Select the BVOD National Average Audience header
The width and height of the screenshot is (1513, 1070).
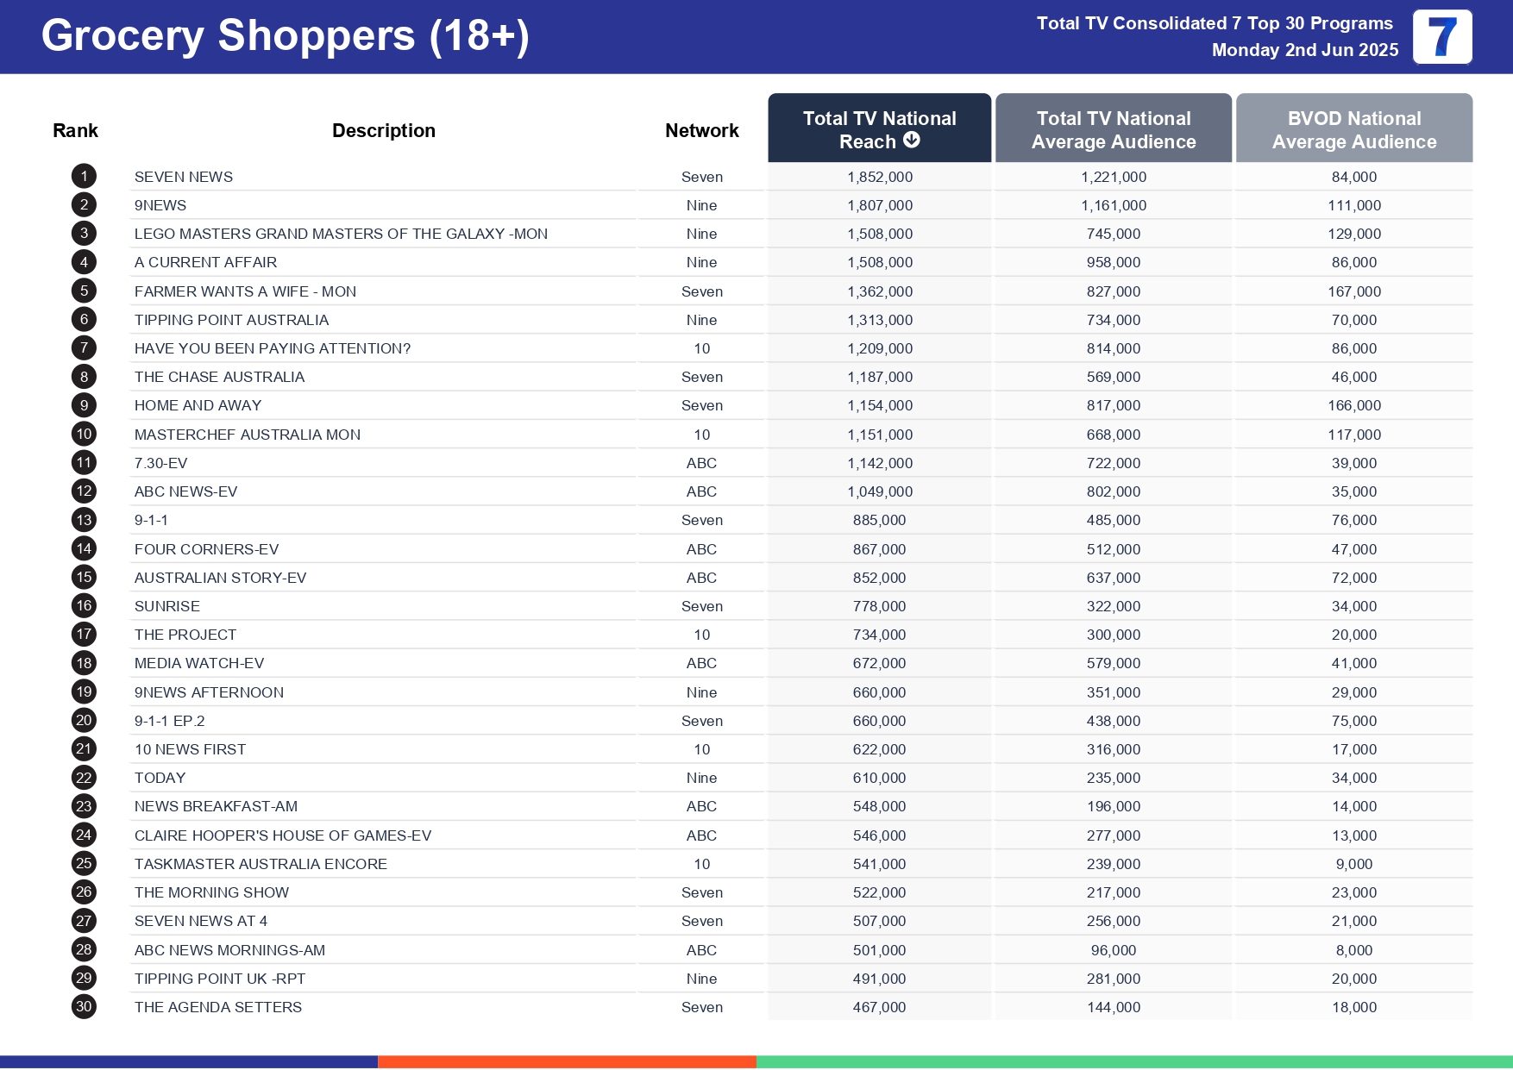click(x=1353, y=129)
